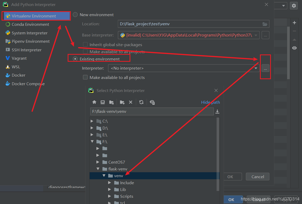Select the venv folder row
302x204 pixels.
point(154,176)
